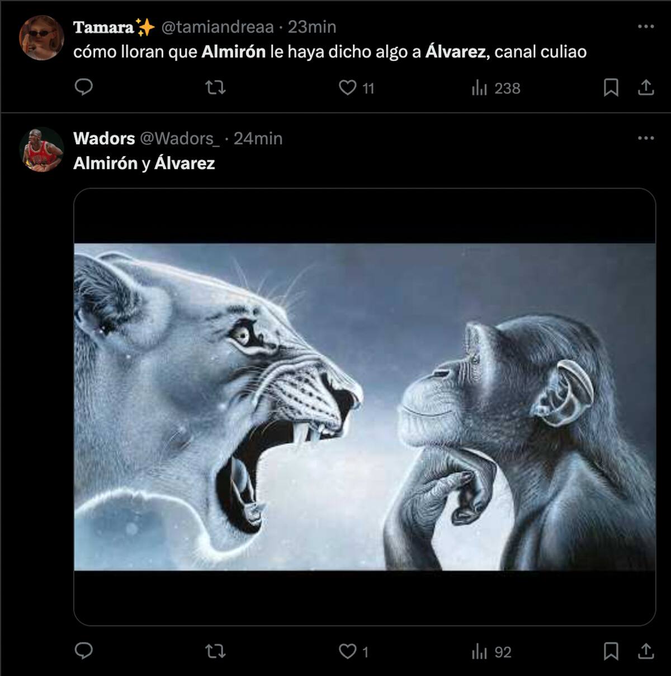Bookmark Tamara's tweet
The width and height of the screenshot is (671, 676).
click(611, 87)
